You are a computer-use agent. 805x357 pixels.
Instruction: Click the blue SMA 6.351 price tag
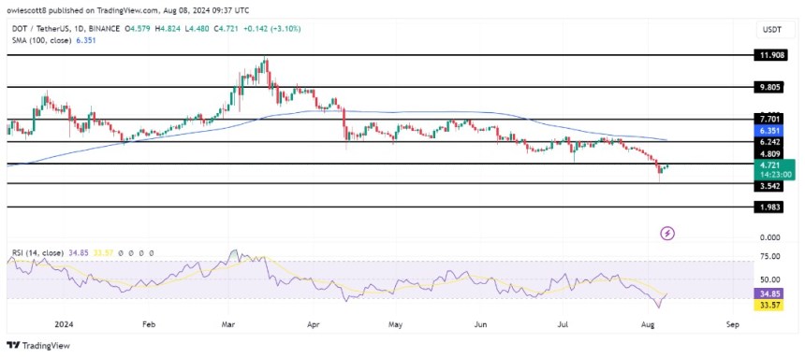(x=769, y=131)
